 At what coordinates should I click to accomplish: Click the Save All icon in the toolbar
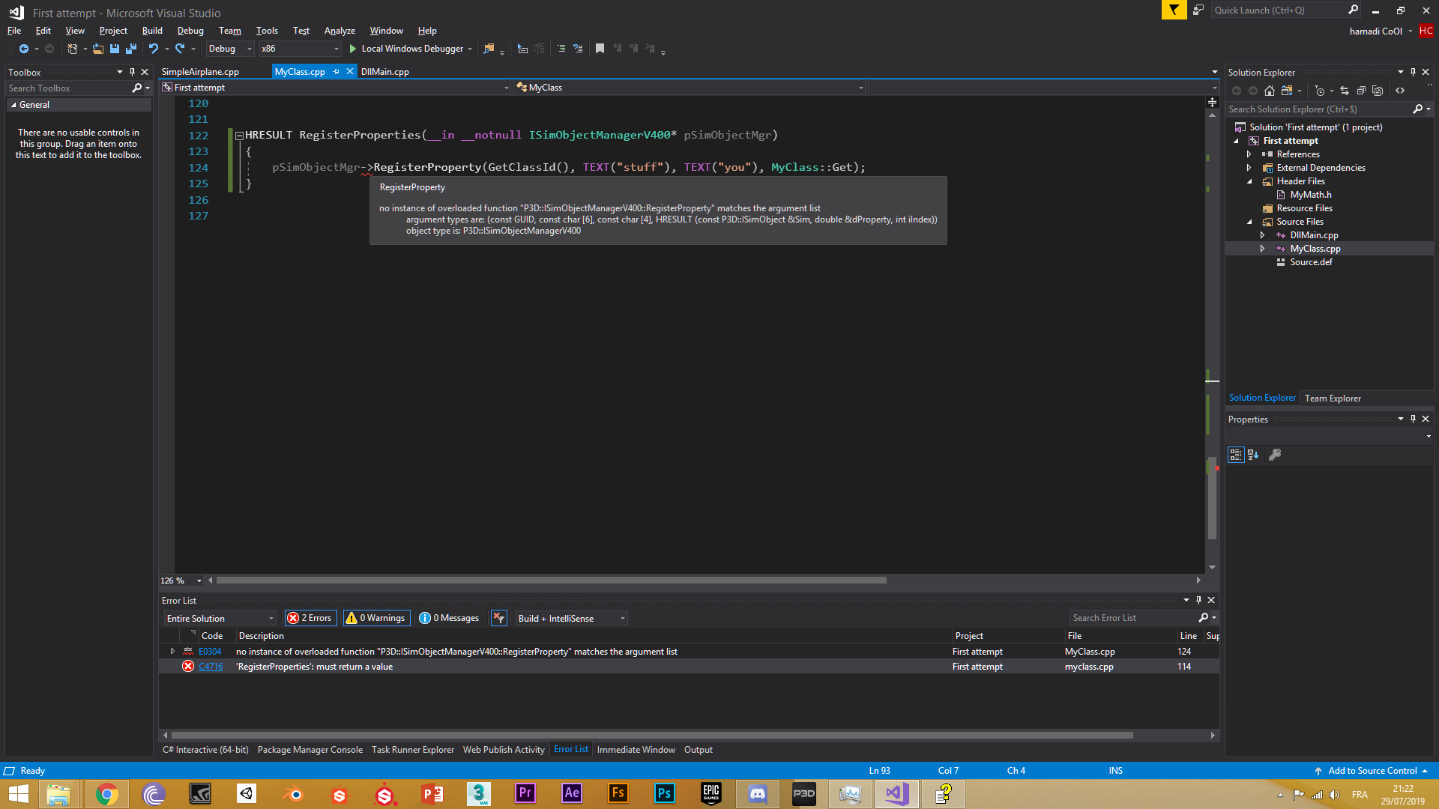131,49
